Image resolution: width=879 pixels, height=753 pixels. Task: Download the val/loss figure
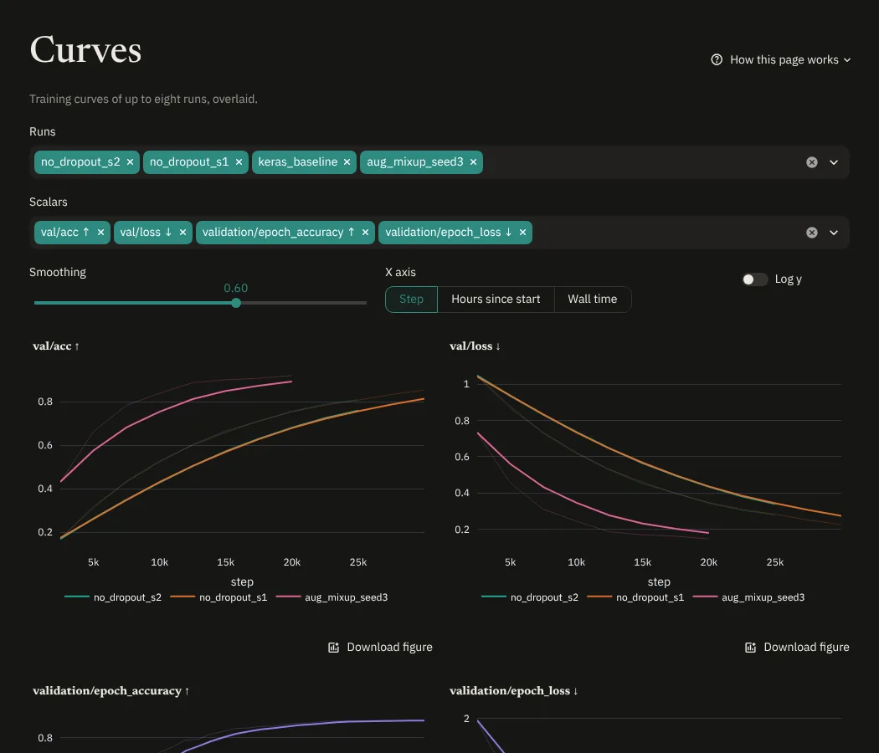[x=797, y=647]
